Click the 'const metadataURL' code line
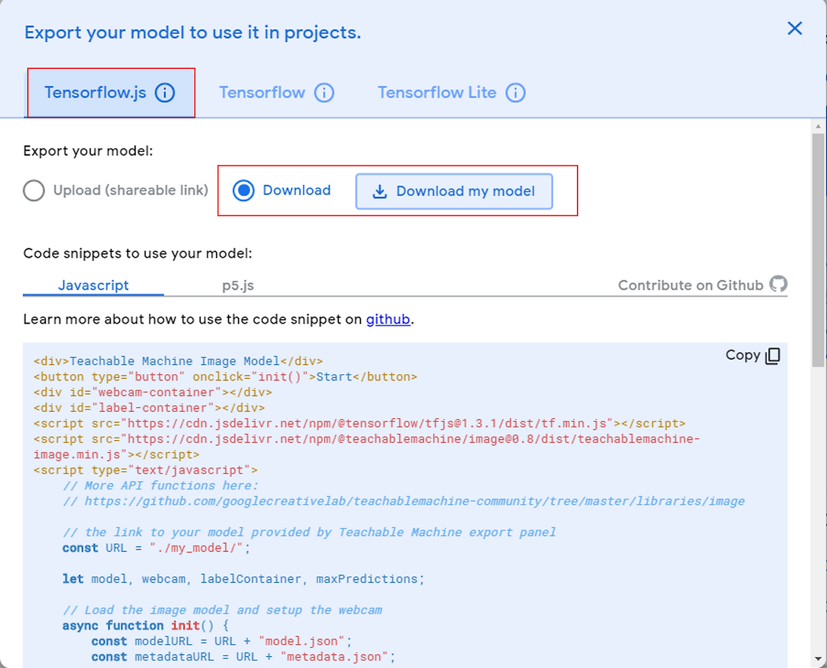This screenshot has height=668, width=827. (x=243, y=656)
